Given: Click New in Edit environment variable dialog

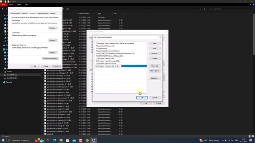Looking at the screenshot, I should click(x=155, y=43).
